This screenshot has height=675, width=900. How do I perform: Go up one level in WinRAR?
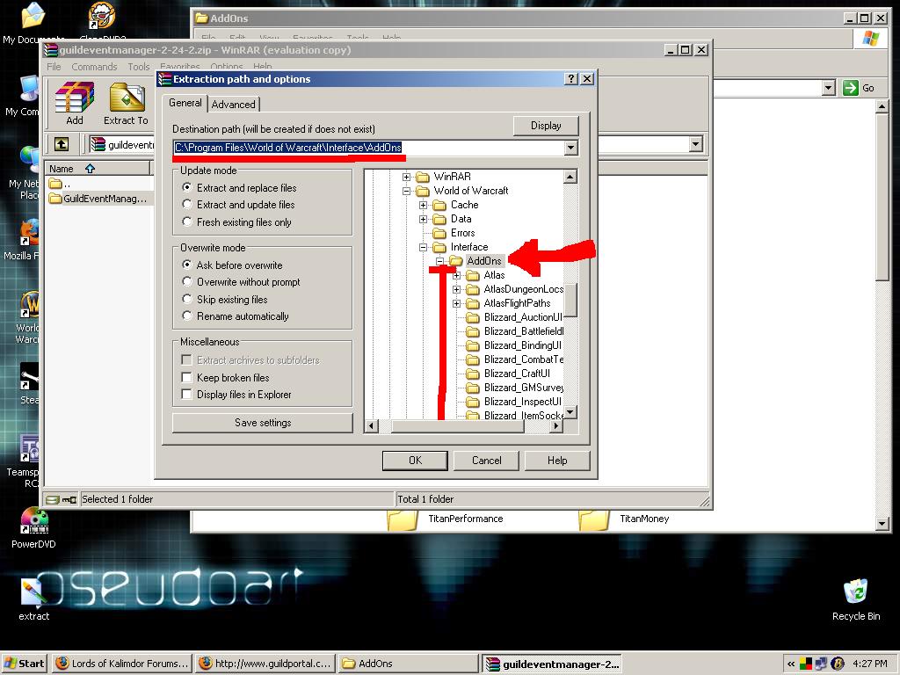[x=62, y=144]
